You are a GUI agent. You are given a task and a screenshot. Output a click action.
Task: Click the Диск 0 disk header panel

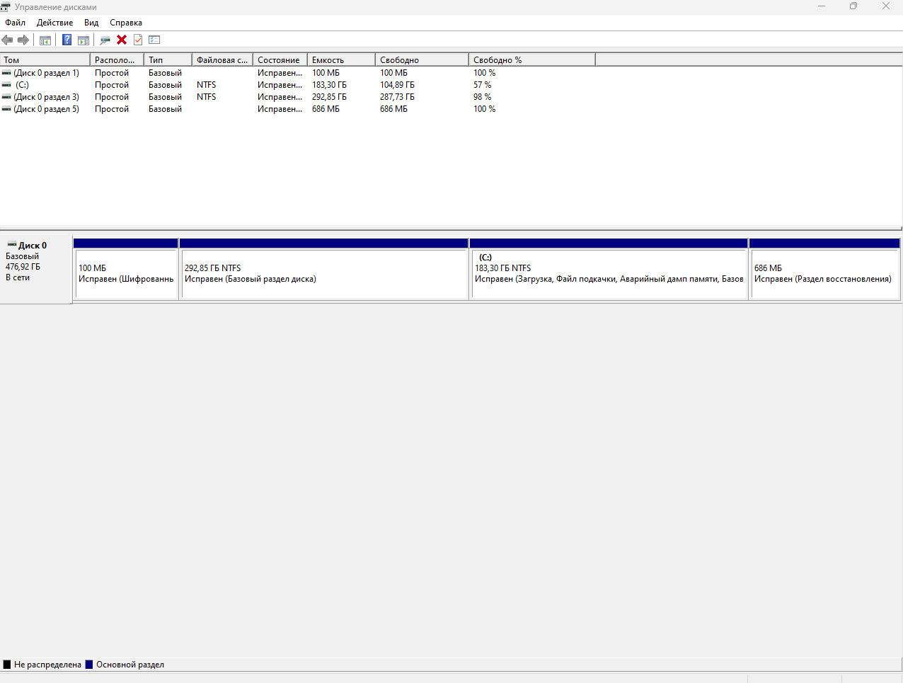pyautogui.click(x=36, y=270)
